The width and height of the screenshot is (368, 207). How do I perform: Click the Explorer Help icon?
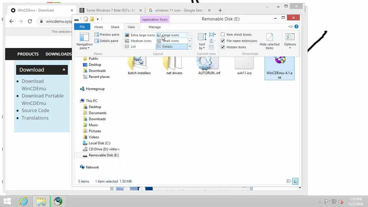click(x=296, y=27)
